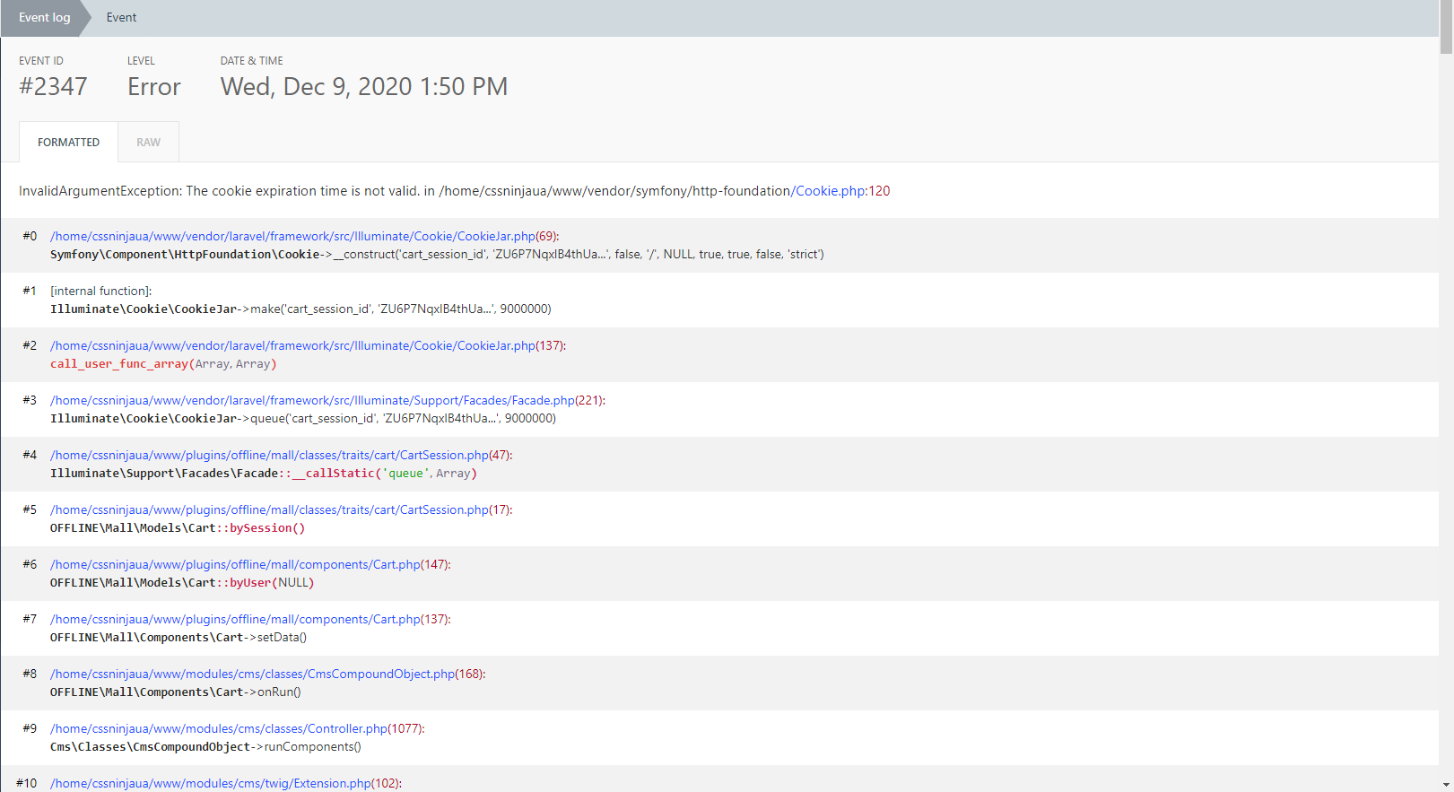Open the Cookie.php:120 file link
The image size is (1454, 792).
(x=842, y=191)
